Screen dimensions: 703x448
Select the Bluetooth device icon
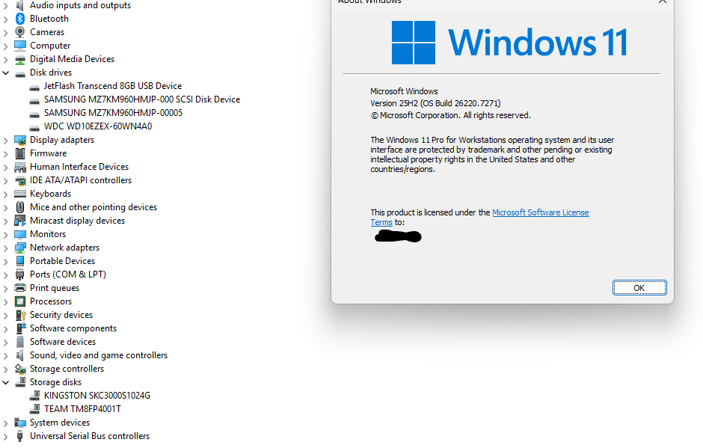point(19,19)
